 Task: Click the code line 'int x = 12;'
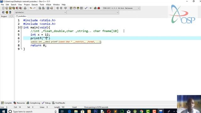tap(40, 35)
